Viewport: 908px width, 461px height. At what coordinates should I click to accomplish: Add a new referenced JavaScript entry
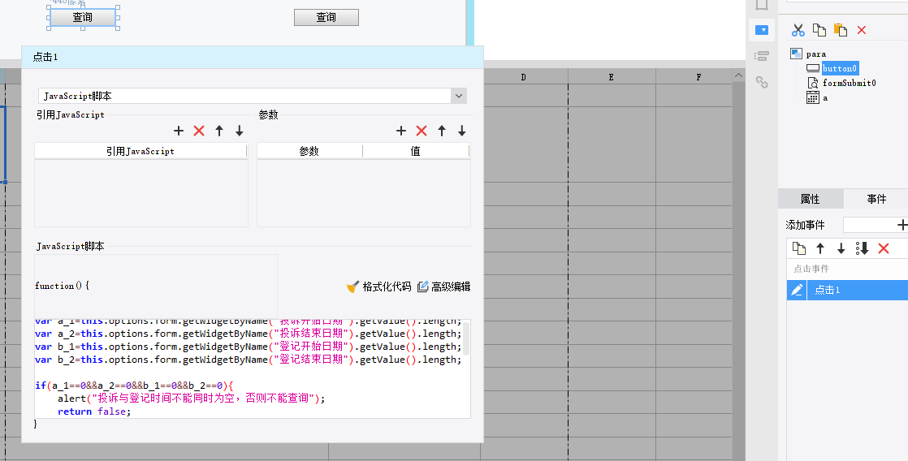[179, 131]
